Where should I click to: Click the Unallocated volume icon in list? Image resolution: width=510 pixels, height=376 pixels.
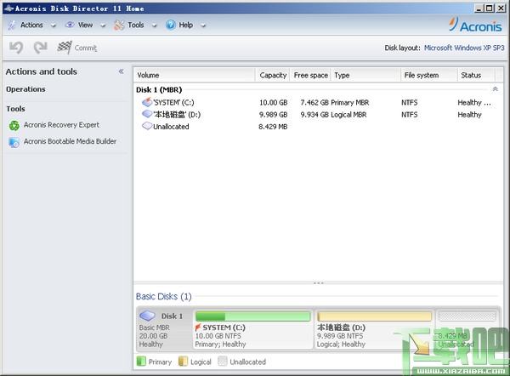[147, 126]
